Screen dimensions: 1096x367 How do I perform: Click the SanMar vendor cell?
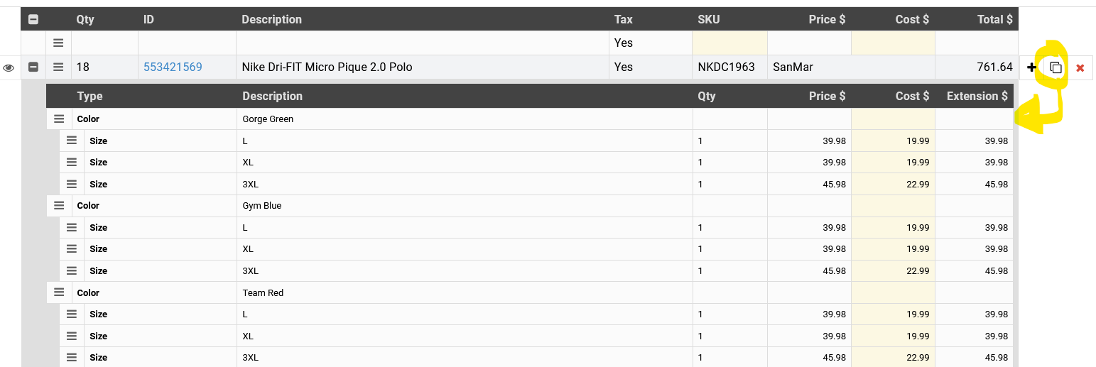point(793,67)
